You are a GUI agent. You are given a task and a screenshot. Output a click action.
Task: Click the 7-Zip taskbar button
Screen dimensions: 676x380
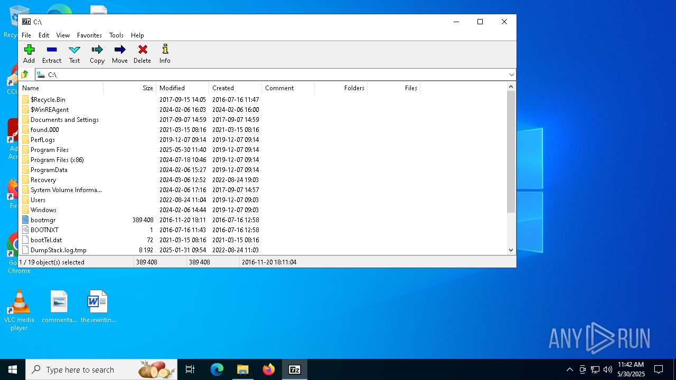pos(295,369)
